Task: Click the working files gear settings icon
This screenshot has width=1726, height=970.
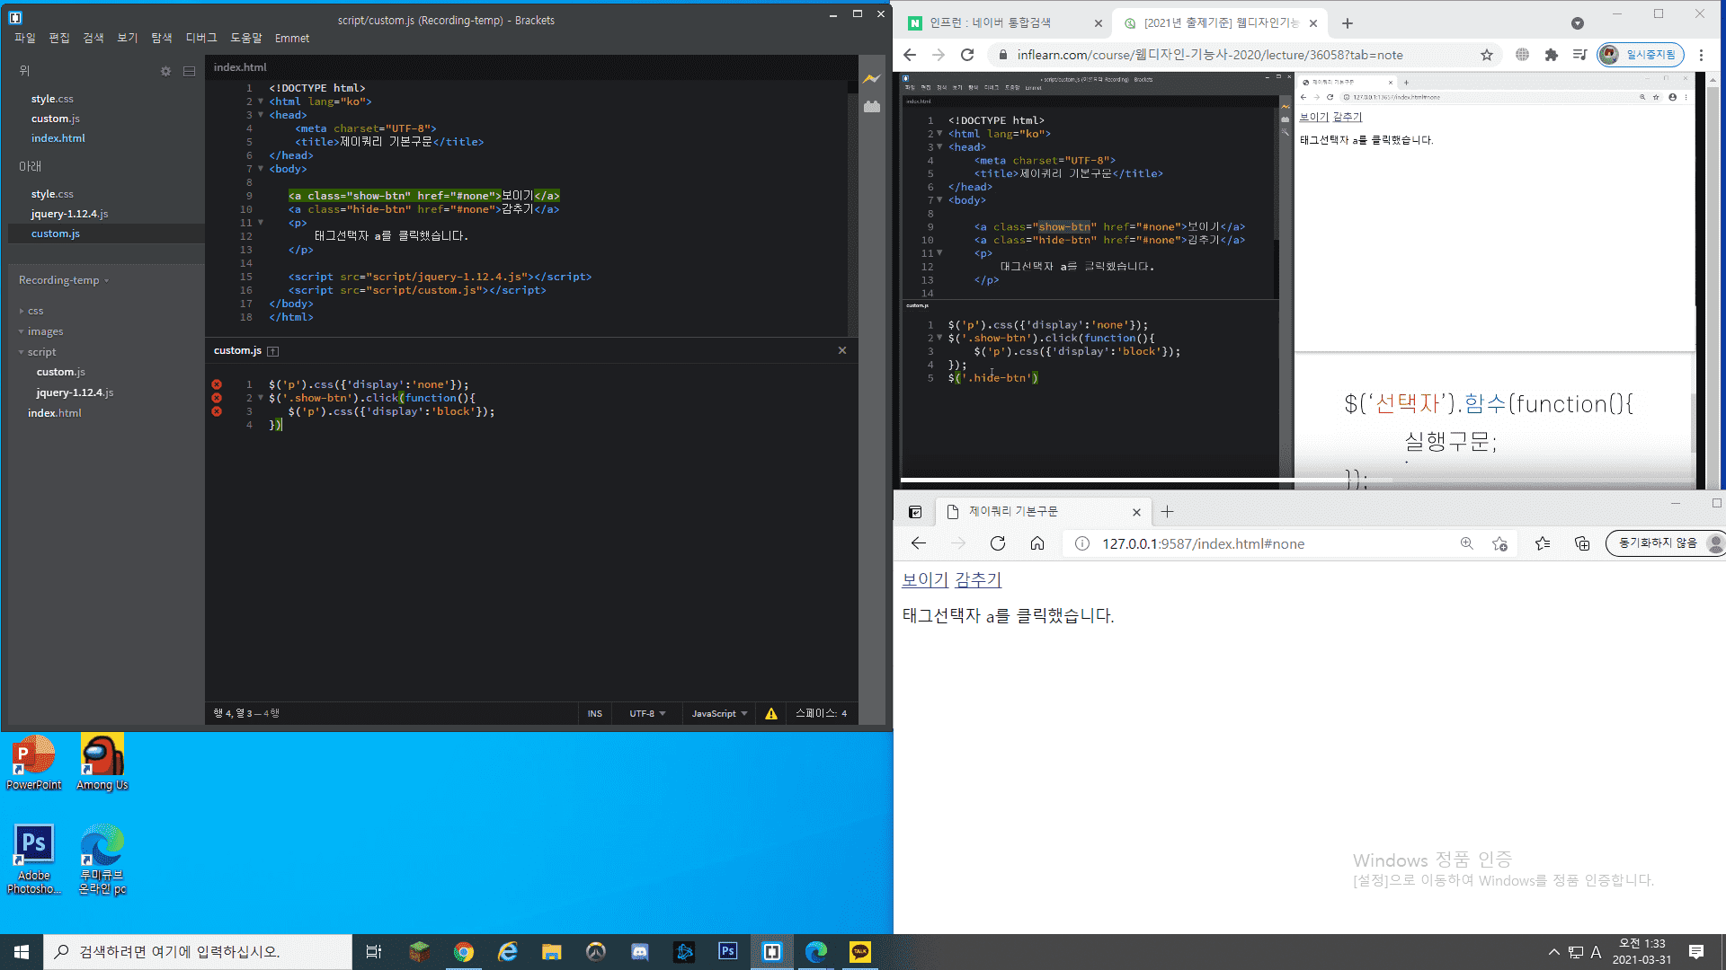Action: click(x=165, y=71)
